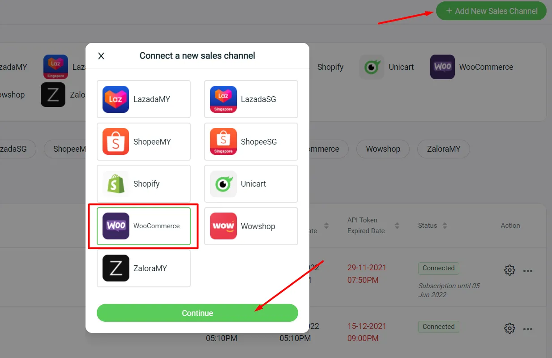Close the Connect a new sales channel dialog

(x=101, y=56)
